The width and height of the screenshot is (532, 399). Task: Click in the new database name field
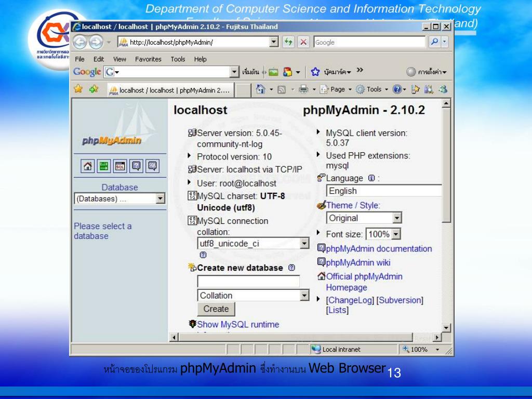point(249,281)
